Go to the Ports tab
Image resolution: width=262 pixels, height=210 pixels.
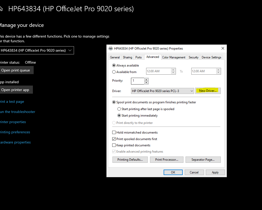139,57
